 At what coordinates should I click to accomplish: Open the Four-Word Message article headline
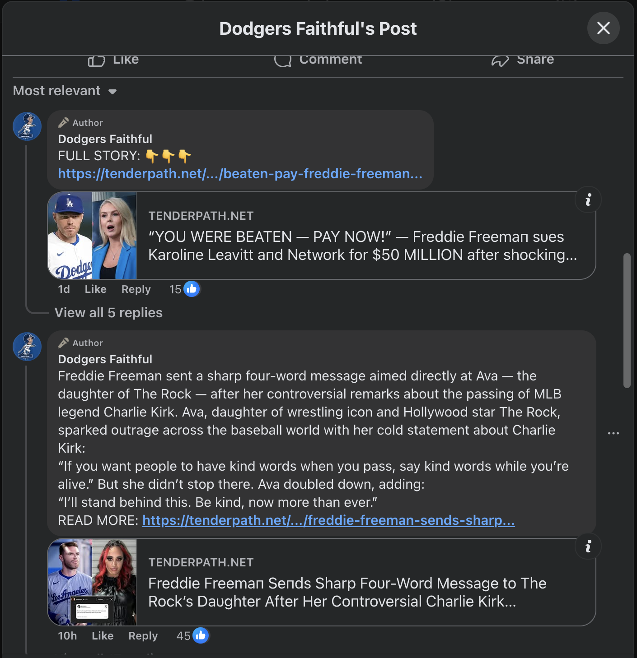(347, 593)
